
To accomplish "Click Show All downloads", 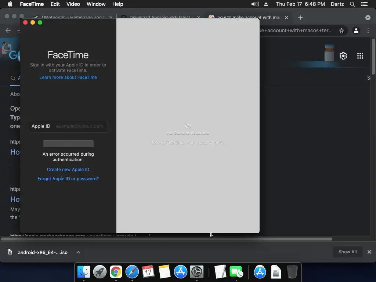I will click(347, 252).
